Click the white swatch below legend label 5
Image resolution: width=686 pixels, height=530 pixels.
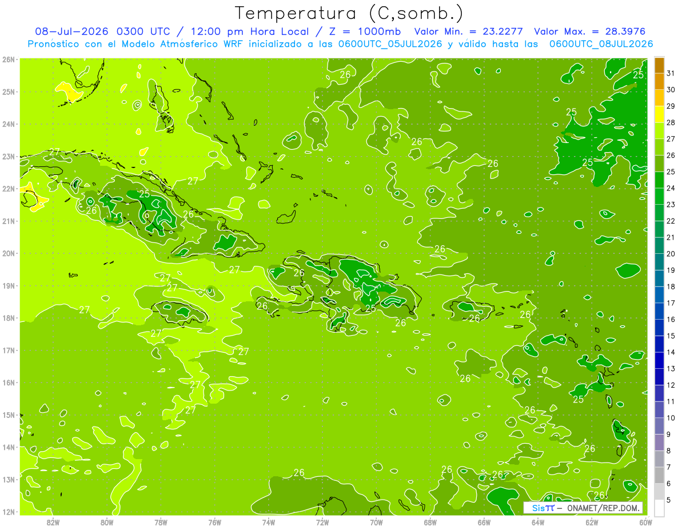pos(659,508)
